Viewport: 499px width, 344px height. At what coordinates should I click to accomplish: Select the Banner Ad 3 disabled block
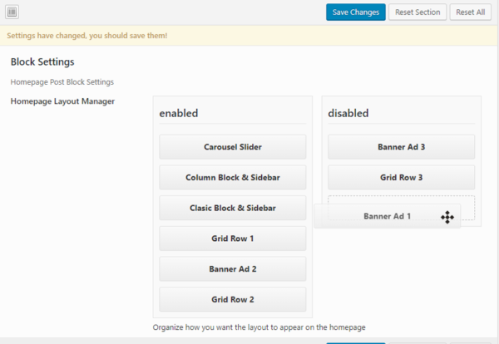click(x=402, y=147)
